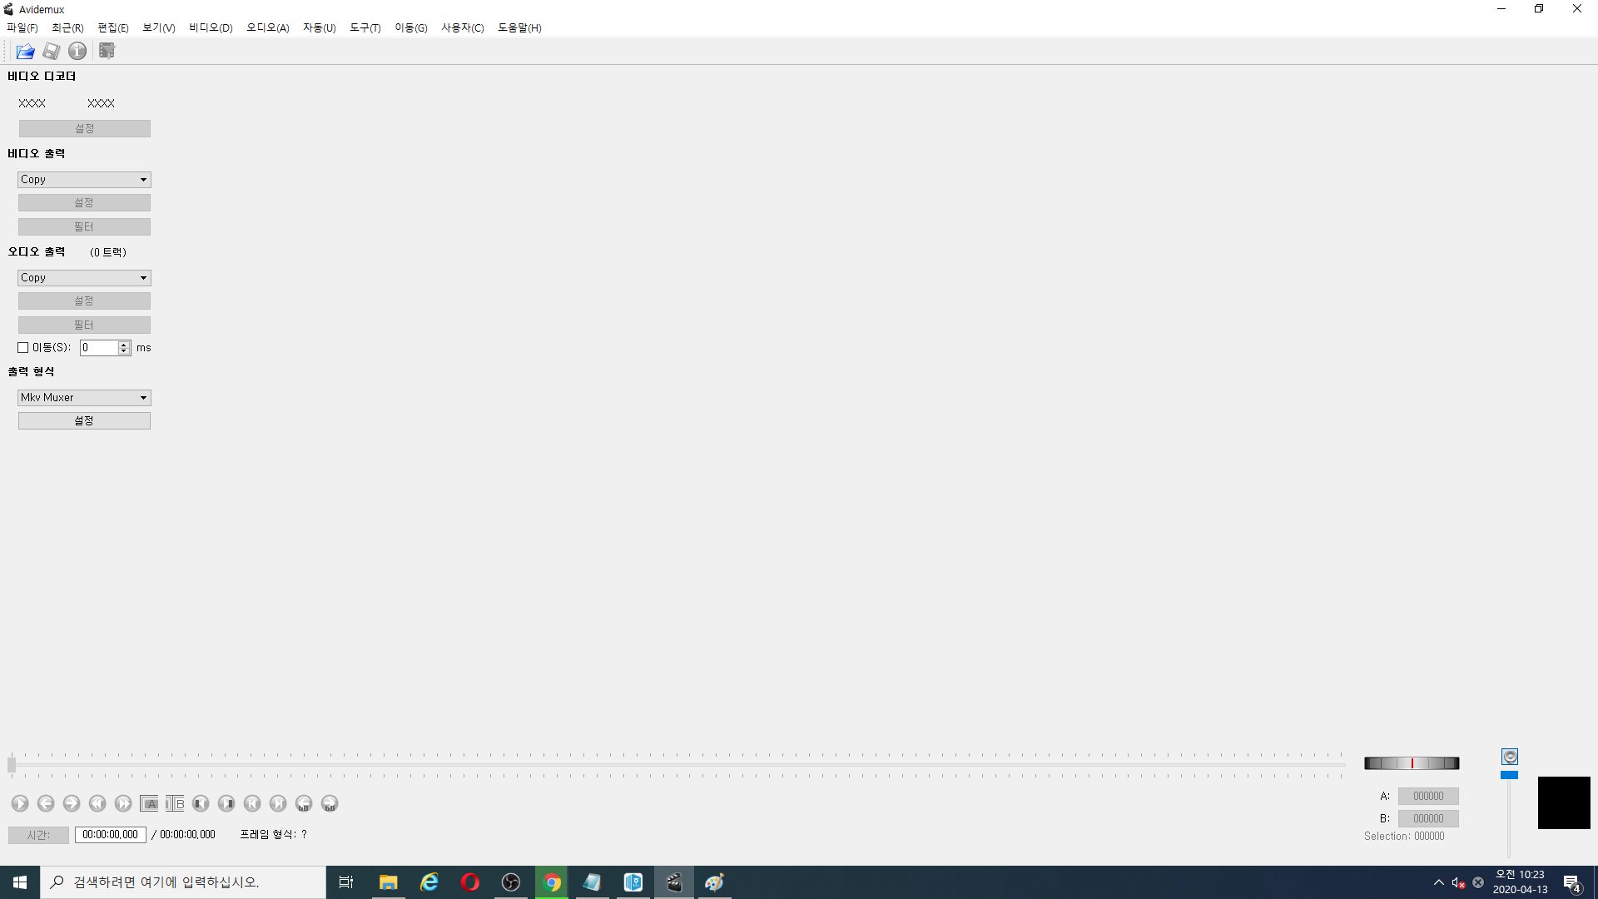Screen dimensions: 1598x899
Task: Click the current time input field
Action: pos(111,835)
